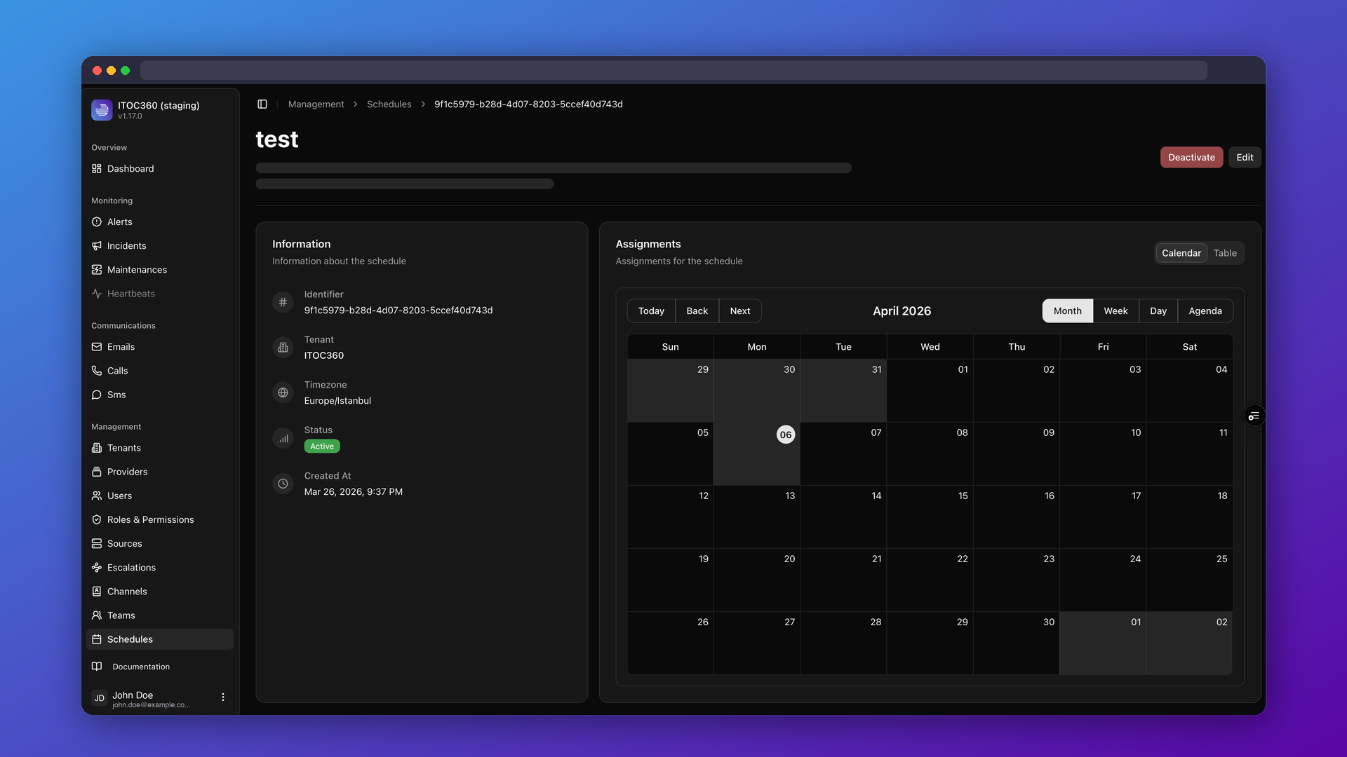Select April 15 calendar cell
1347x757 pixels.
(x=930, y=517)
